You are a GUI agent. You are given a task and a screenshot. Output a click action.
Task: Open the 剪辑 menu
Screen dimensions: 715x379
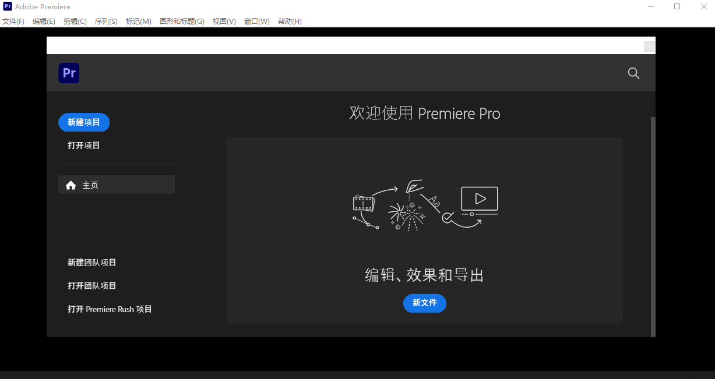pos(75,21)
